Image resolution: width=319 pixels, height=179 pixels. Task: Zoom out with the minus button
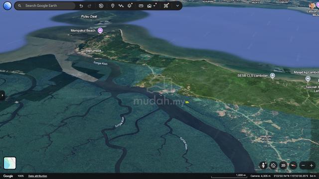pyautogui.click(x=303, y=166)
